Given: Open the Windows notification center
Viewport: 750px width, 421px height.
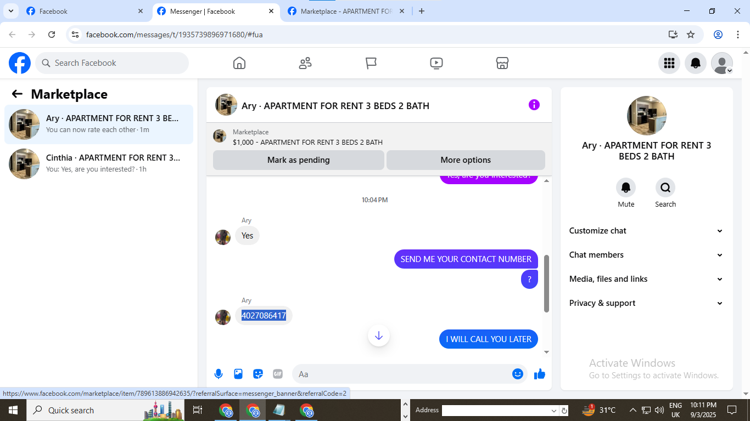Looking at the screenshot, I should coord(732,410).
